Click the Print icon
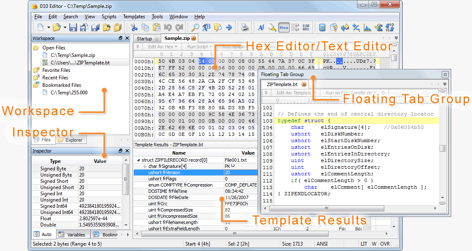Screen dimensions: 472x251 tap(245, 28)
